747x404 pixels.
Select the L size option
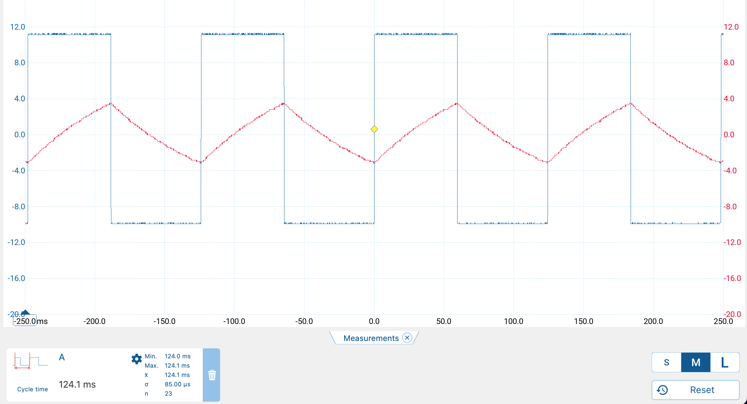pos(725,362)
